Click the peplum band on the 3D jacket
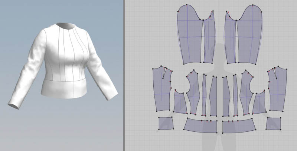This screenshot has height=151, width=297. [64, 89]
